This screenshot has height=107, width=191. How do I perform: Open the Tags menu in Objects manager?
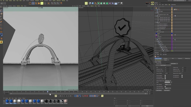(169, 5)
